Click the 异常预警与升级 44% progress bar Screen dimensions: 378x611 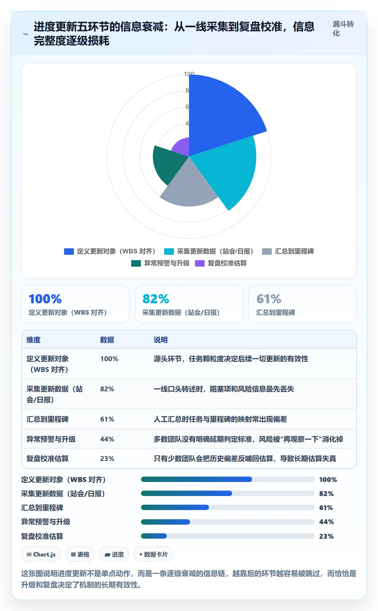(228, 522)
